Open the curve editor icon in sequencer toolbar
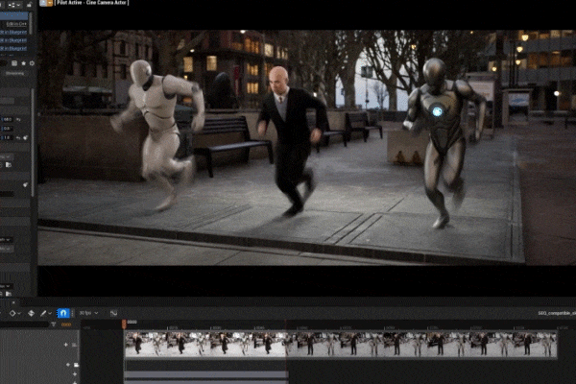The height and width of the screenshot is (384, 576). click(113, 313)
